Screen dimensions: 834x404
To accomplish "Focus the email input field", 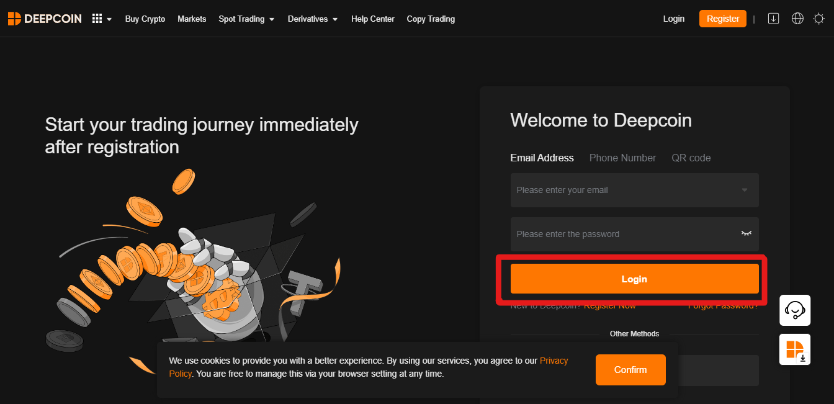I will (634, 190).
